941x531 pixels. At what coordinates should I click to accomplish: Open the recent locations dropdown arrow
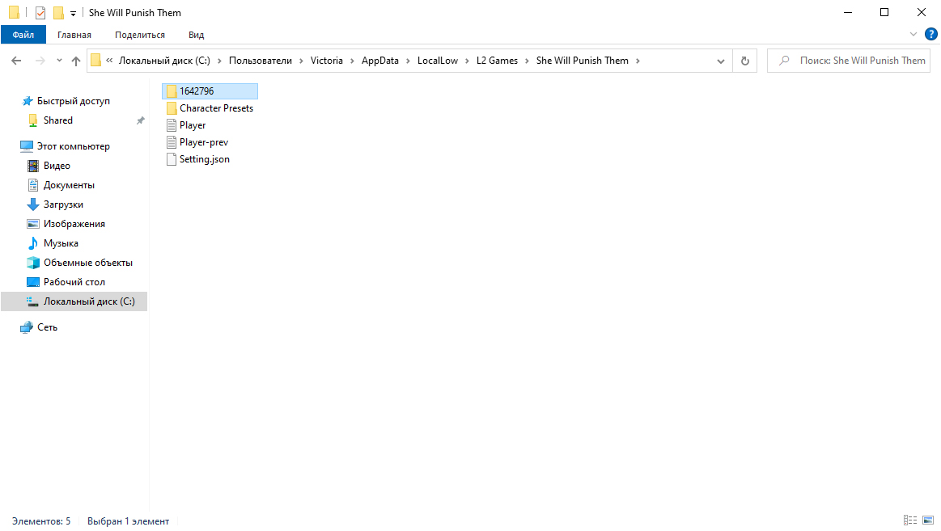click(59, 61)
